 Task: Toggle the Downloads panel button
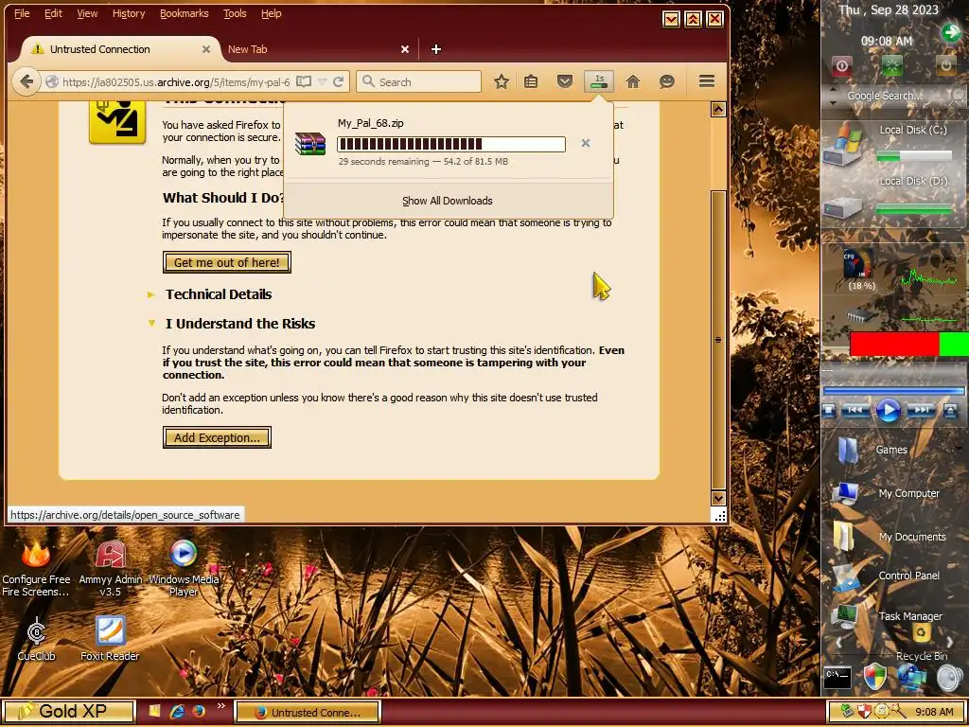(599, 81)
